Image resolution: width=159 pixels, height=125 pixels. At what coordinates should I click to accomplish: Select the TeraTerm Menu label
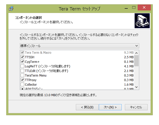tap(36, 76)
